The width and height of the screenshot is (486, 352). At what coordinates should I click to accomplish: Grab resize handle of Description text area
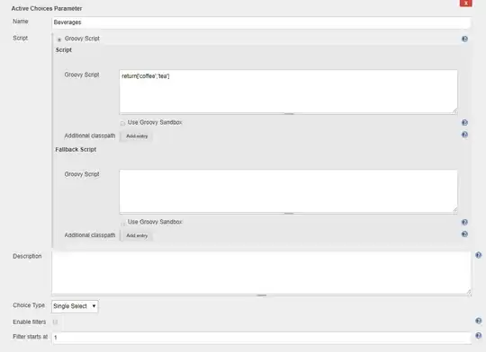click(x=468, y=292)
